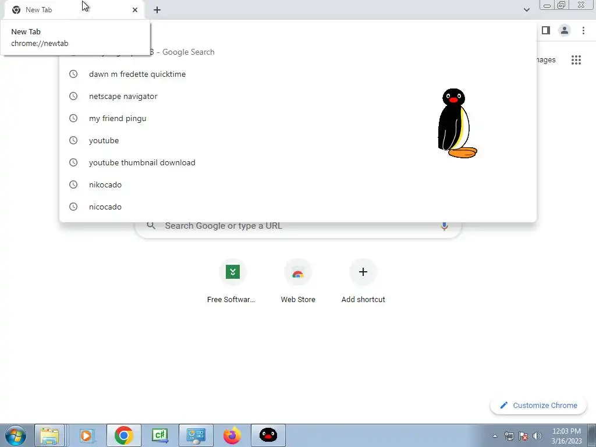The image size is (596, 447).
Task: Open the taskbar clock showing 12:03 PM
Action: coord(566,436)
